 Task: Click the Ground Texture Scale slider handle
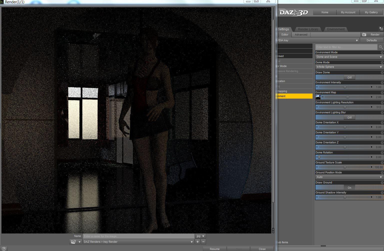click(345, 167)
